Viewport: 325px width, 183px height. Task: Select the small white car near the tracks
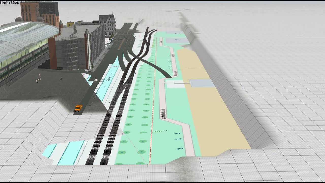[96, 80]
